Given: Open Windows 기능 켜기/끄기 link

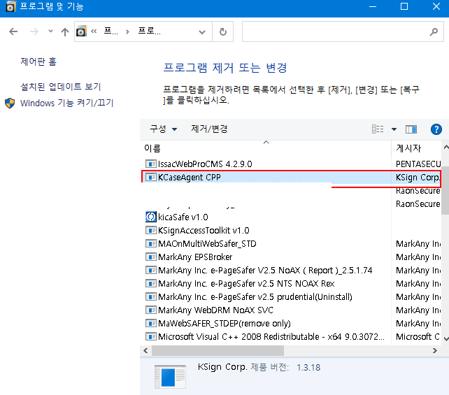Looking at the screenshot, I should pos(66,103).
